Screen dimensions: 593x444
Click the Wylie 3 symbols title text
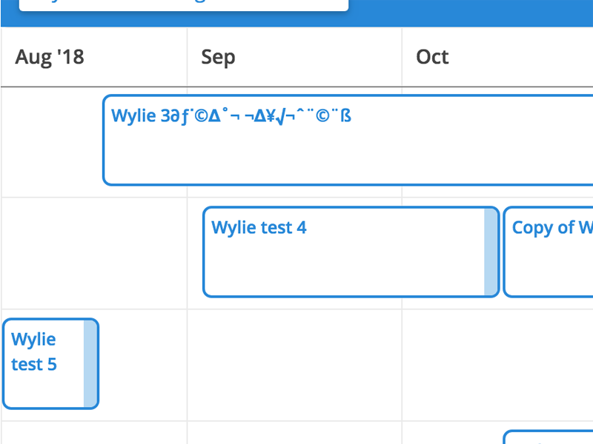231,116
